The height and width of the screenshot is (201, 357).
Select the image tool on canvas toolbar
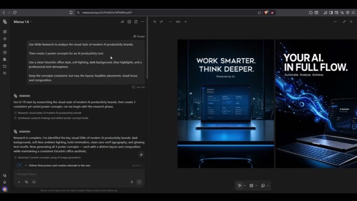[252, 186]
